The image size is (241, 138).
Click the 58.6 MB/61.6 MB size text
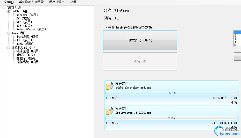click(x=225, y=98)
